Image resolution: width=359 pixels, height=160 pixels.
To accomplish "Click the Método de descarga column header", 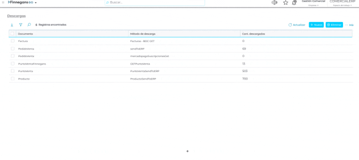I will coord(142,34).
